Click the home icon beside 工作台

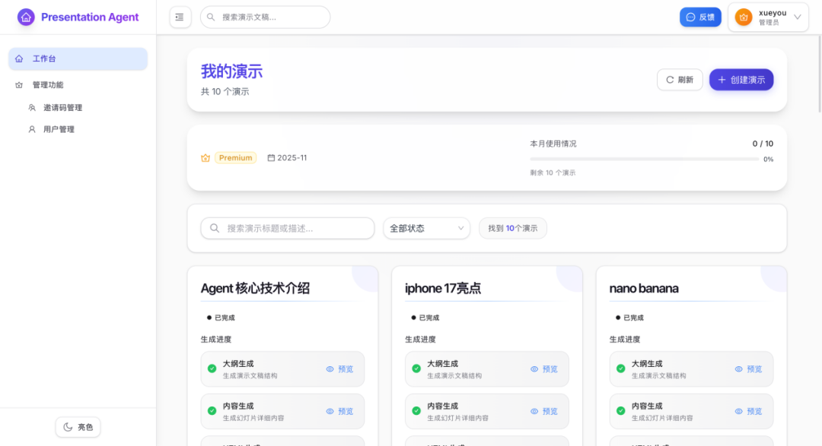[19, 59]
